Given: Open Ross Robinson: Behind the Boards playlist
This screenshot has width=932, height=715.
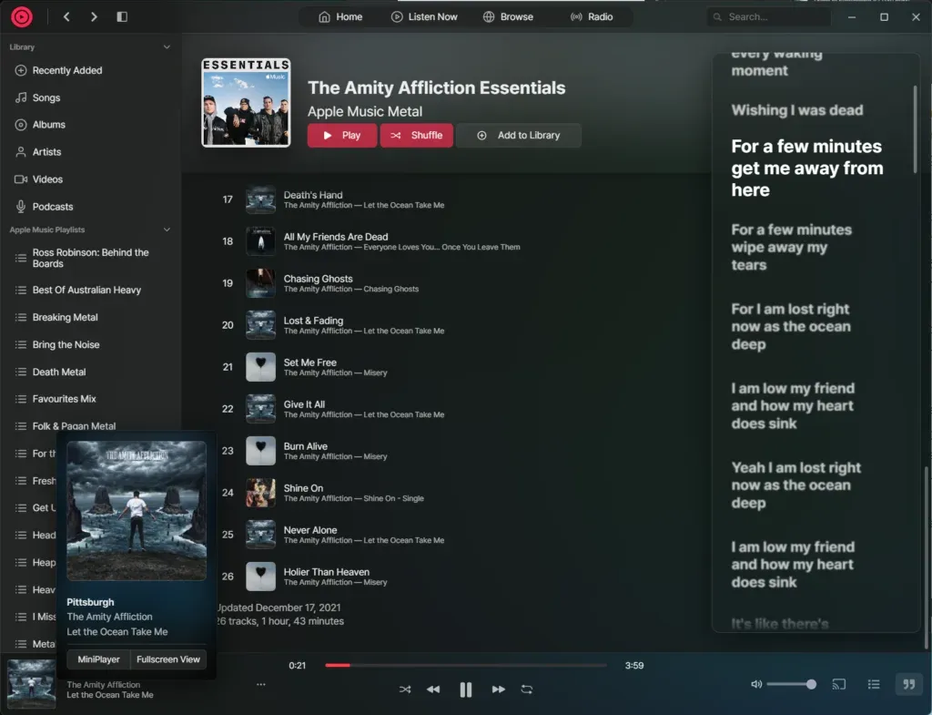Looking at the screenshot, I should click(x=90, y=258).
